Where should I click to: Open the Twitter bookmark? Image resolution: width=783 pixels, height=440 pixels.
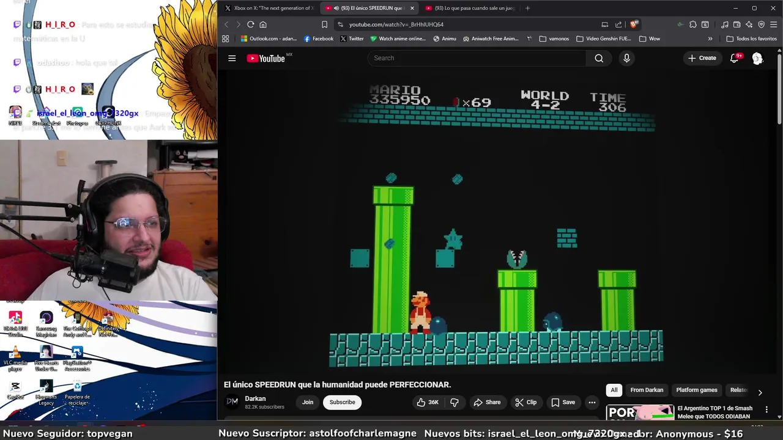[x=352, y=38]
